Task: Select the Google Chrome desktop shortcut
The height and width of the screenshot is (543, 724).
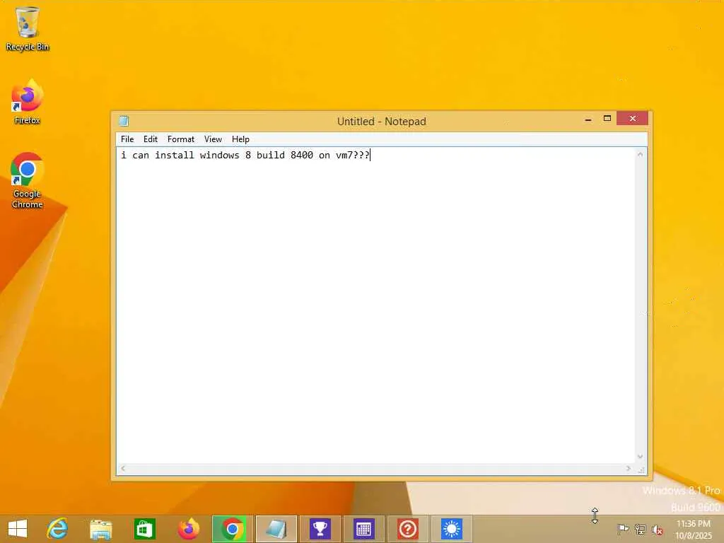Action: click(x=28, y=180)
